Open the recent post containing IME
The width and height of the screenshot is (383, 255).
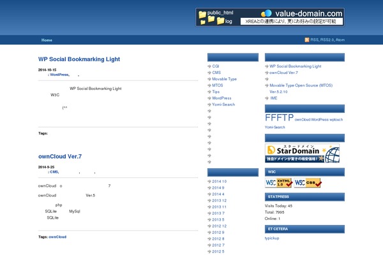[274, 98]
